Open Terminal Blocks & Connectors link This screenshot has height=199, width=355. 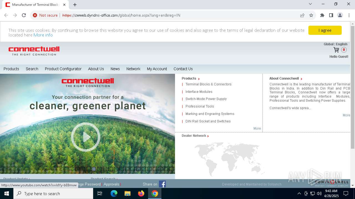(x=209, y=84)
